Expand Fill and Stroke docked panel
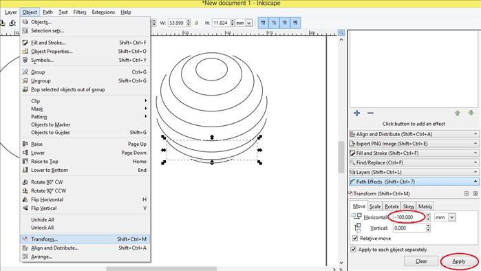 click(x=414, y=153)
